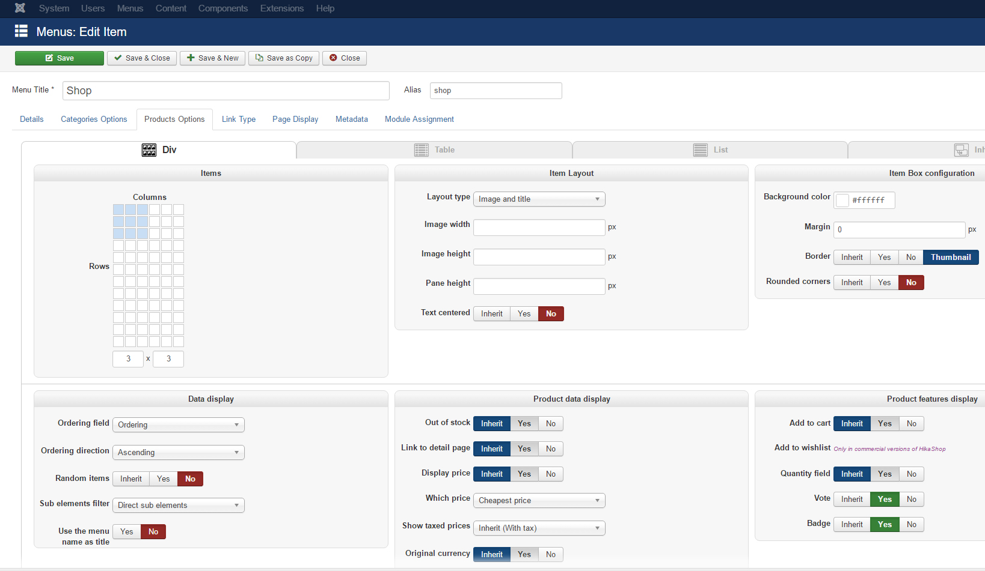This screenshot has height=571, width=985.
Task: Switch to the Categories Options tab
Action: (x=94, y=119)
